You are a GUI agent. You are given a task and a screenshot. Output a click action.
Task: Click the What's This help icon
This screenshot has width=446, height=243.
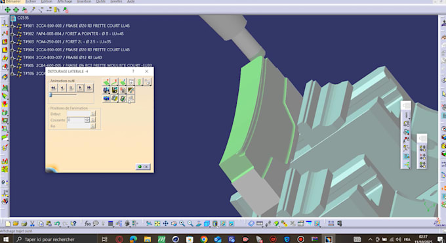click(73, 224)
